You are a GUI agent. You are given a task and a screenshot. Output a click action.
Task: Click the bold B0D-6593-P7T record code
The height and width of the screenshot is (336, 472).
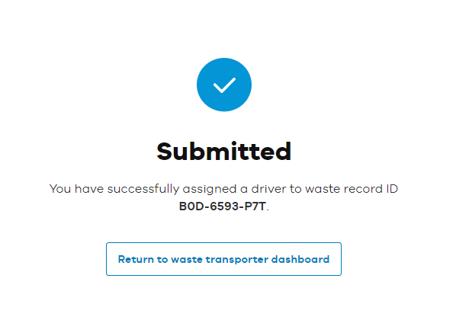223,204
